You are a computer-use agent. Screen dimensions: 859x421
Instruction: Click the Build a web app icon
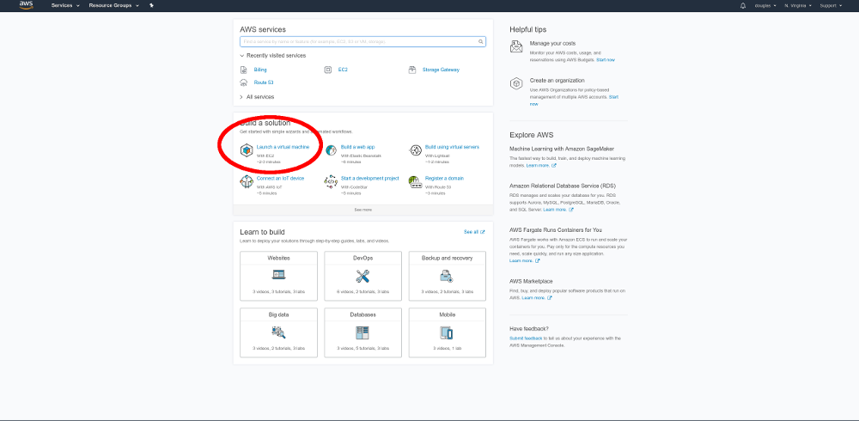click(x=331, y=150)
